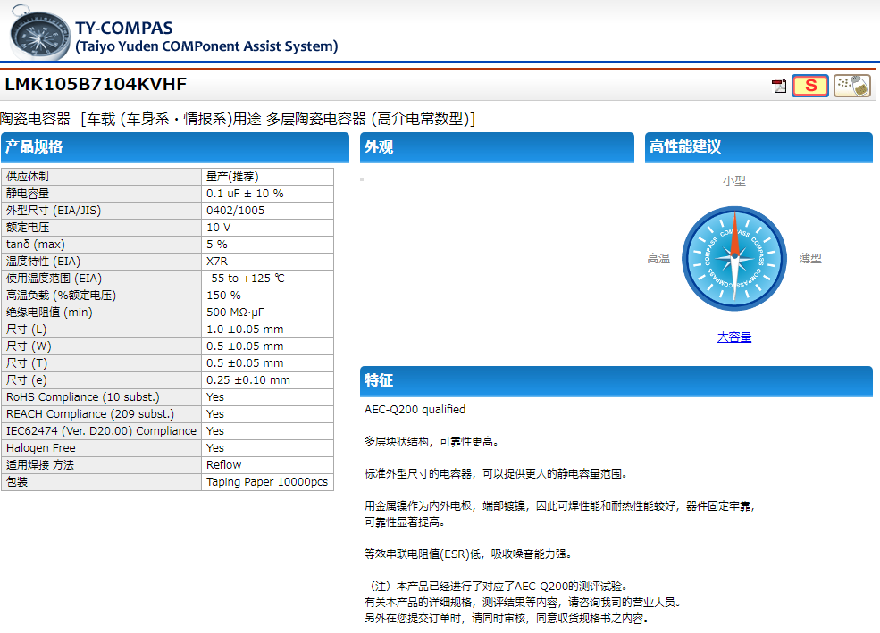Click the TY-COMPAS title text
Viewport: 880px width, 633px height.
124,28
